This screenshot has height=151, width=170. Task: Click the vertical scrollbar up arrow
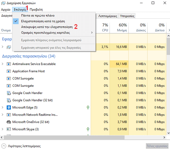click(168, 36)
